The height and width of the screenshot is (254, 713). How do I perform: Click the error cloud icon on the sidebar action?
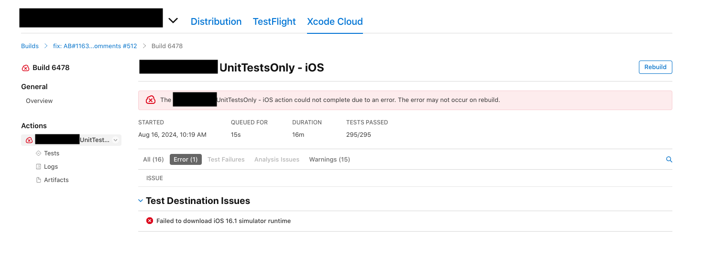(29, 140)
